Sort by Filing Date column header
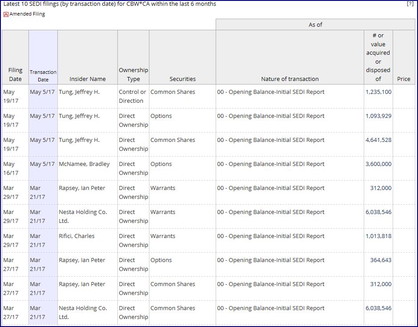This screenshot has width=418, height=327. tap(15, 74)
